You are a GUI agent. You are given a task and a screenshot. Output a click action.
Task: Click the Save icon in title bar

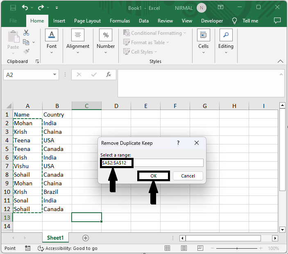coord(13,8)
